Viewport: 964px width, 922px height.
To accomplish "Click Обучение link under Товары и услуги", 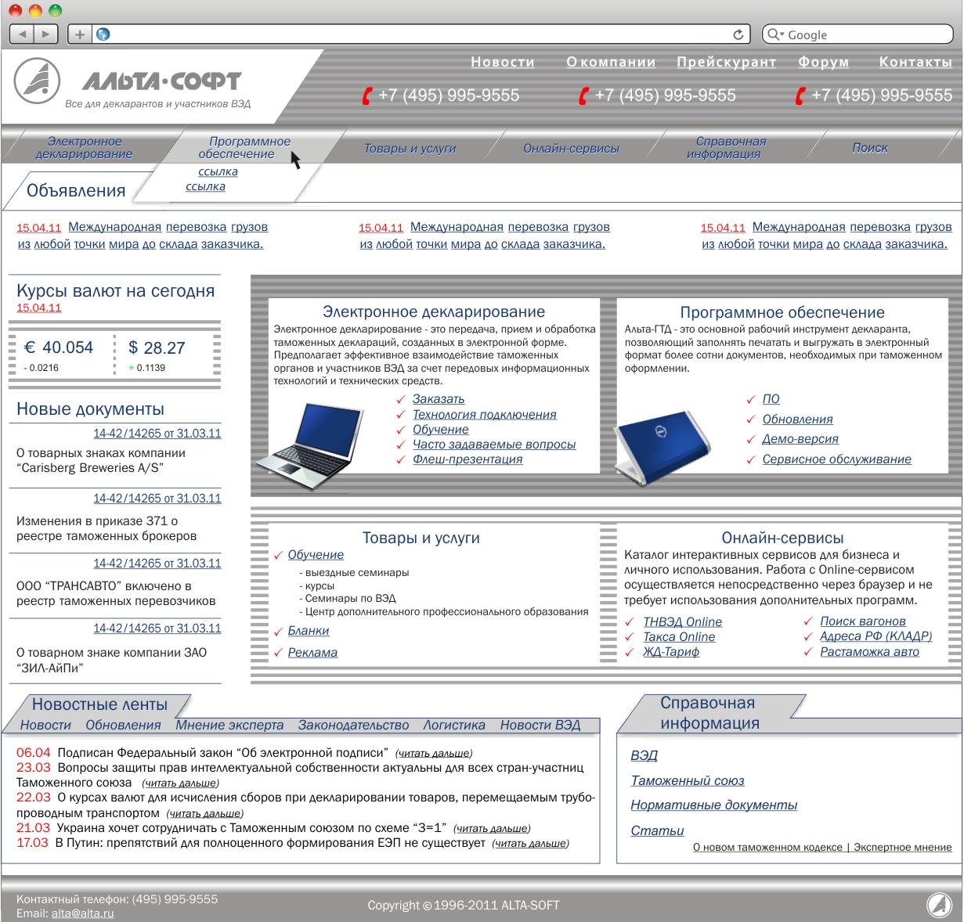I will click(x=316, y=554).
